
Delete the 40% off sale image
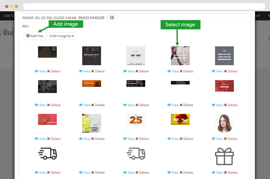click(187, 139)
